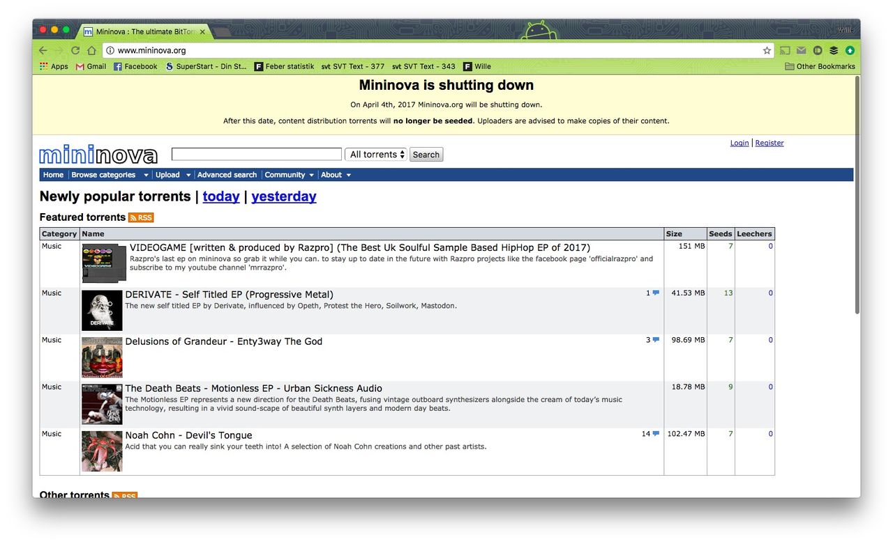The image size is (893, 544).
Task: Open The Death Beats - Motionless EP link
Action: tap(253, 388)
